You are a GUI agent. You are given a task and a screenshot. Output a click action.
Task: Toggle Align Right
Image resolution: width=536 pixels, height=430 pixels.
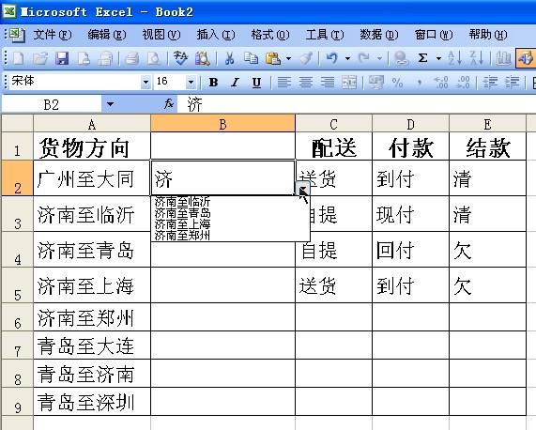[328, 83]
